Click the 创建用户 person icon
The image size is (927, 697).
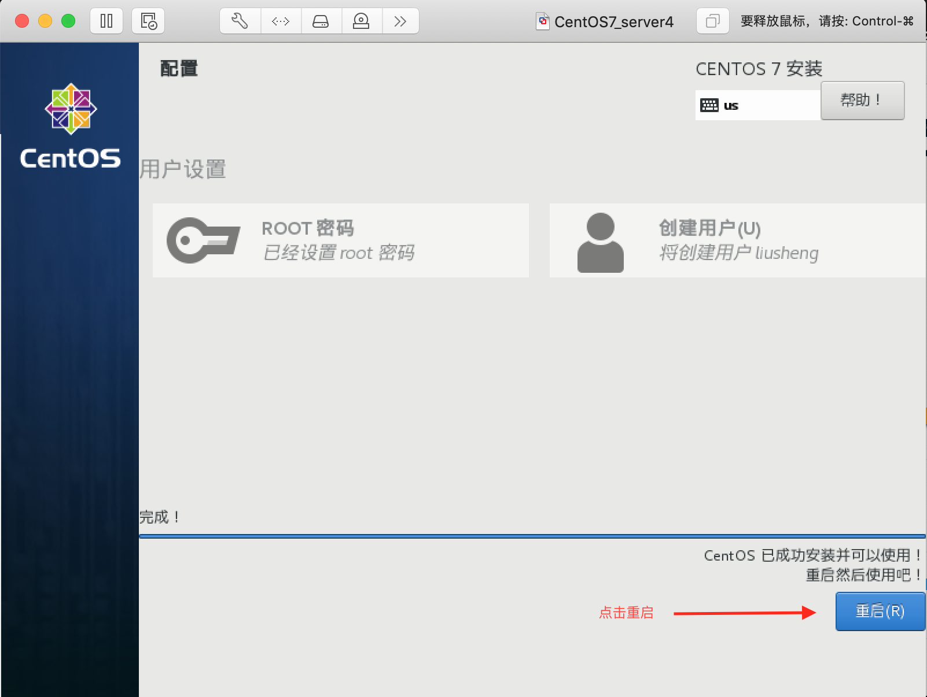pos(601,242)
